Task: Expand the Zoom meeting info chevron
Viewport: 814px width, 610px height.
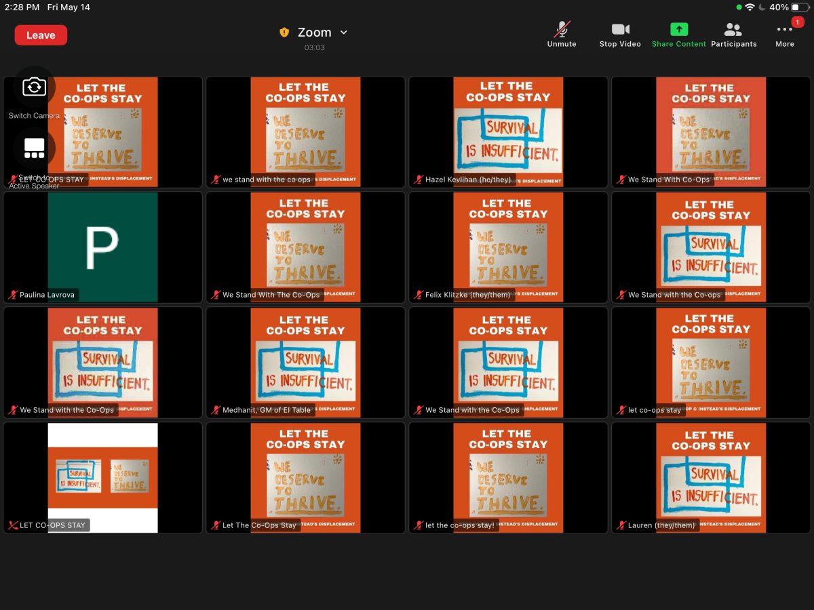Action: 343,33
